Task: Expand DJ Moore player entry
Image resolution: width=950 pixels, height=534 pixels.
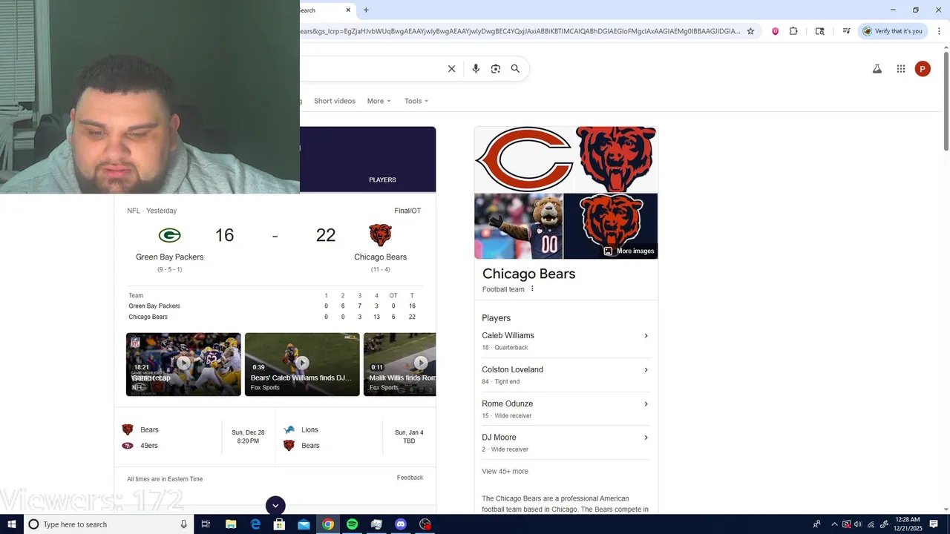Action: [x=566, y=443]
